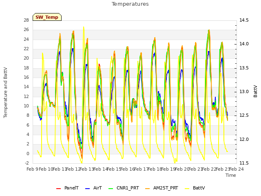The image size is (261, 196).
Task: Click the Time axis label
Action: pyautogui.click(x=231, y=175)
